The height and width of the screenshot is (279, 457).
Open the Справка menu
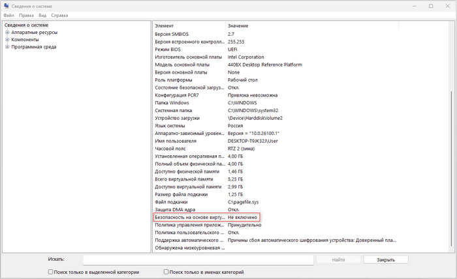[x=59, y=14]
